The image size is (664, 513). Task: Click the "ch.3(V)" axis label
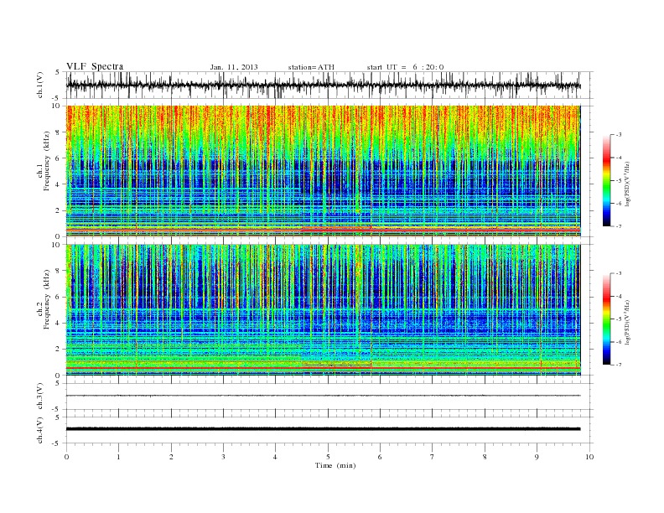(x=40, y=396)
